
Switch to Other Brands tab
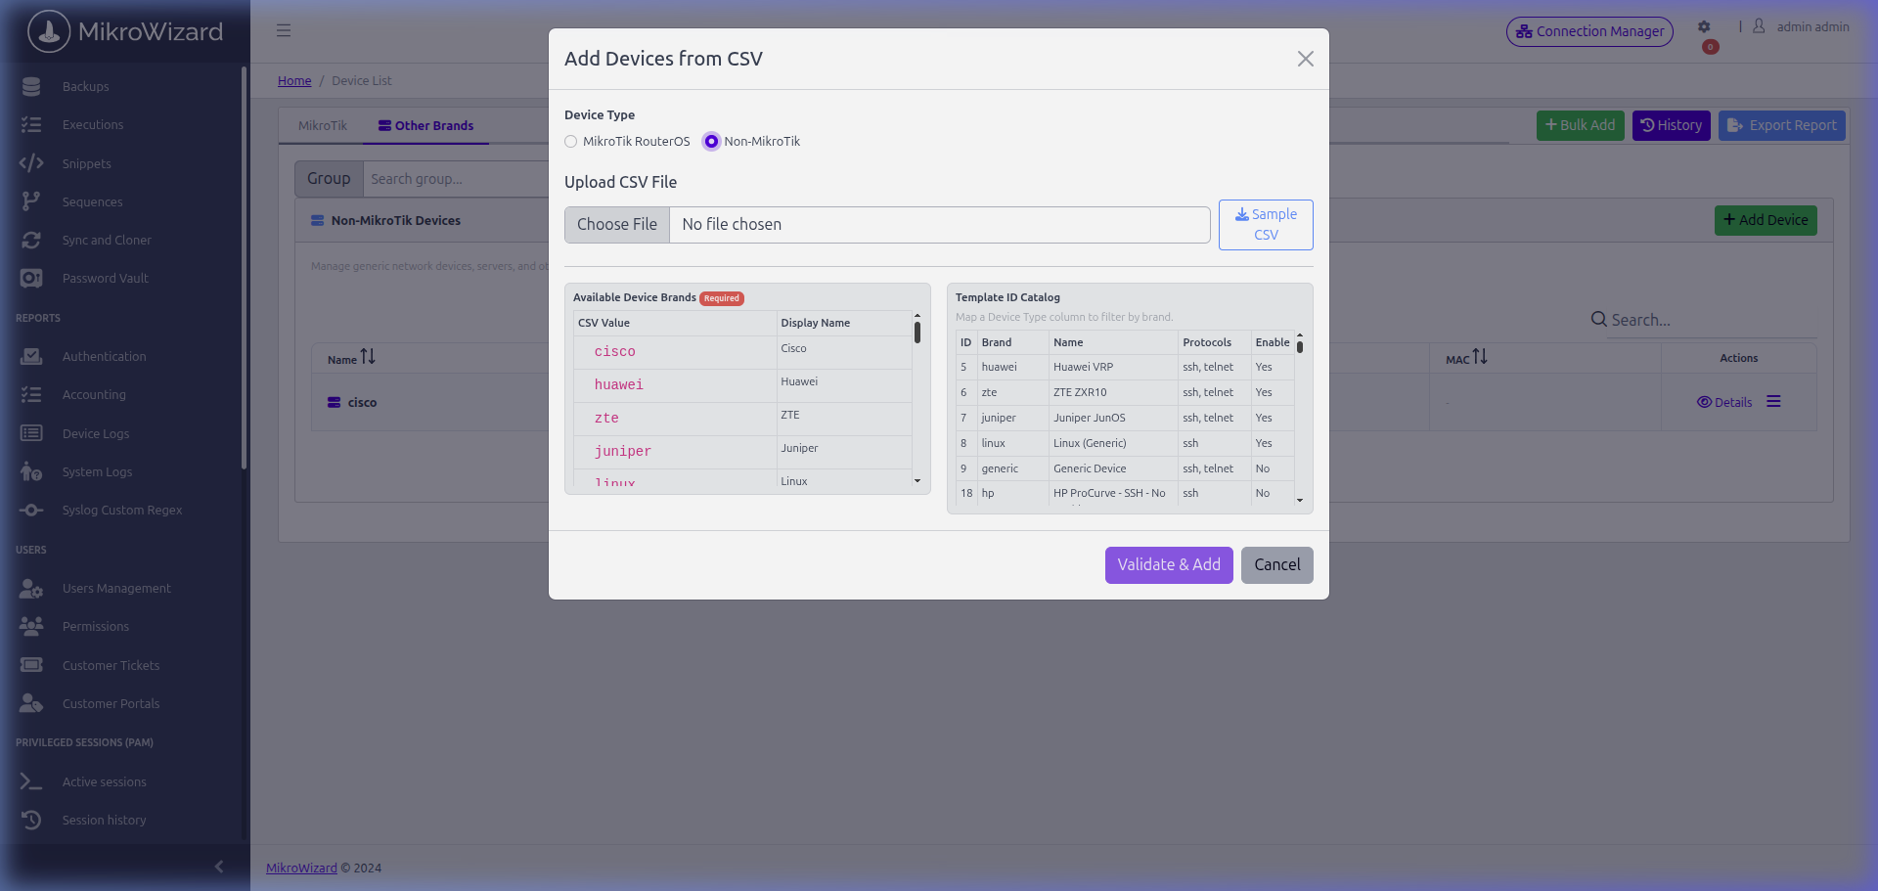tap(425, 125)
